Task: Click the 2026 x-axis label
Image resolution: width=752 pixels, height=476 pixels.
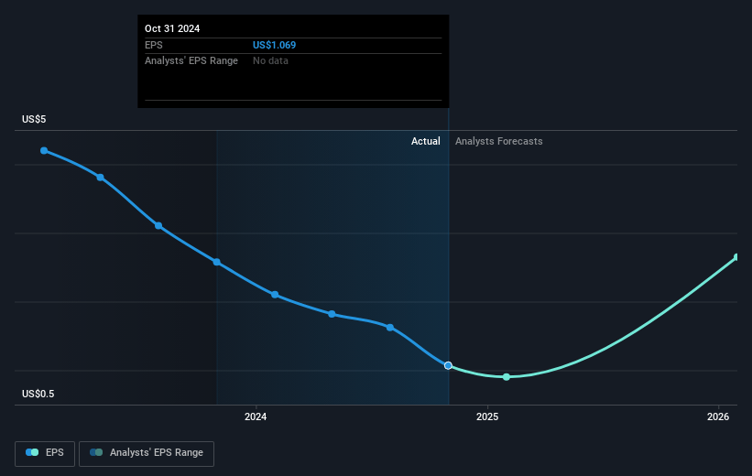Action: (x=718, y=416)
